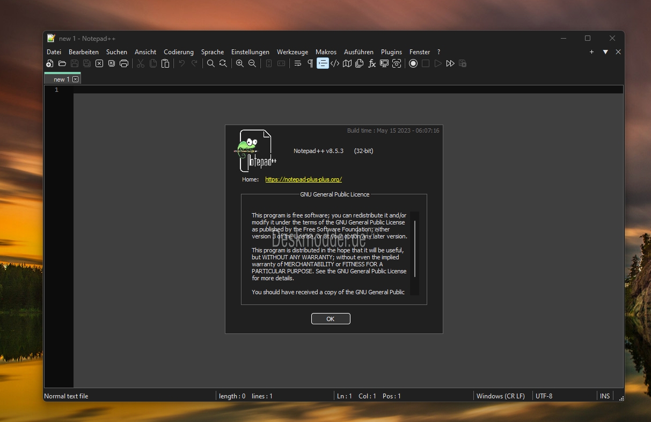
Task: Open the Codierung menu
Action: click(179, 52)
